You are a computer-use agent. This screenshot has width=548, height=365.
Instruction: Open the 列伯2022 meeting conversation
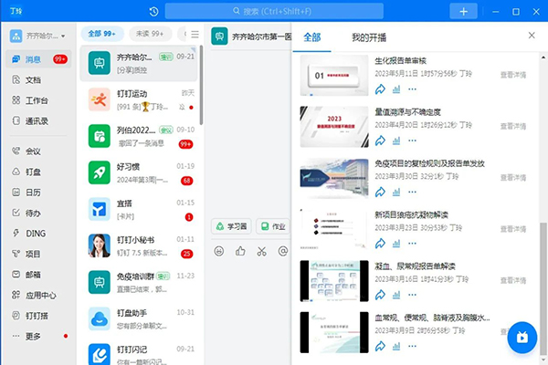pyautogui.click(x=139, y=137)
